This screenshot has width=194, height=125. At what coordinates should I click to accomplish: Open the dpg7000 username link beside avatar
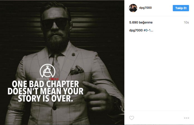(x=145, y=8)
